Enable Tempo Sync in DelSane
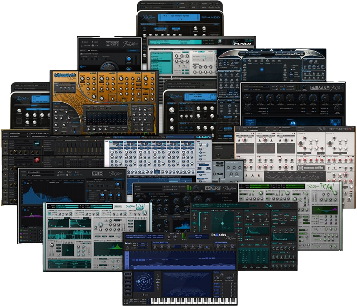 (x=267, y=109)
